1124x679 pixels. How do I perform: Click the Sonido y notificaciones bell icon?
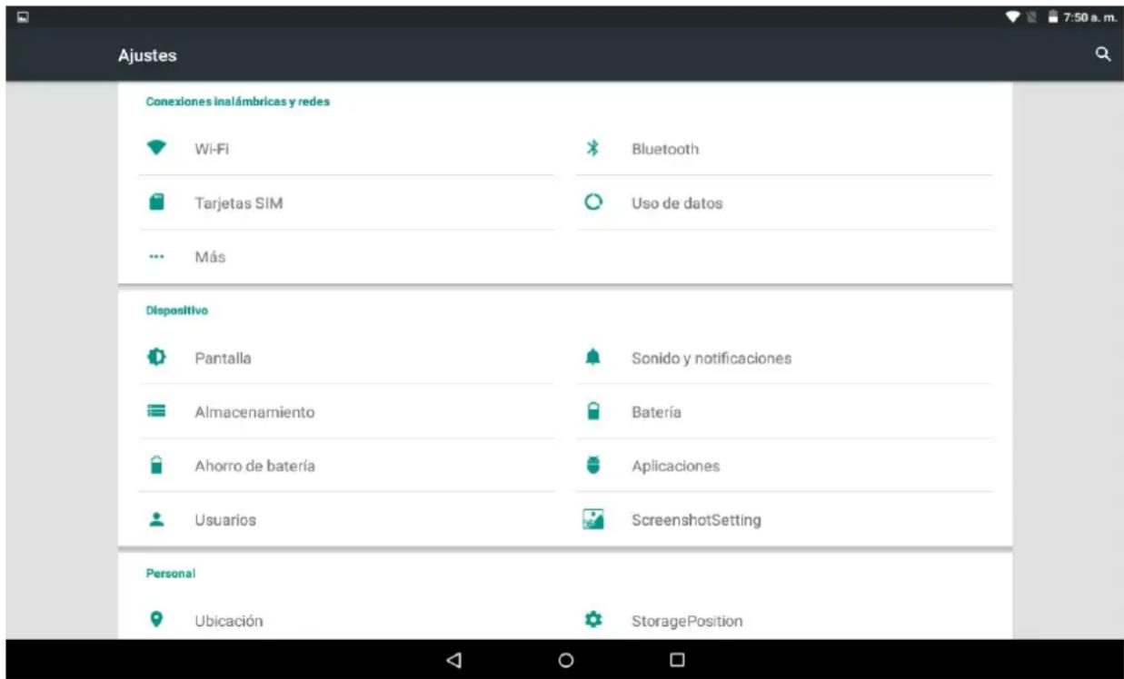click(x=594, y=358)
